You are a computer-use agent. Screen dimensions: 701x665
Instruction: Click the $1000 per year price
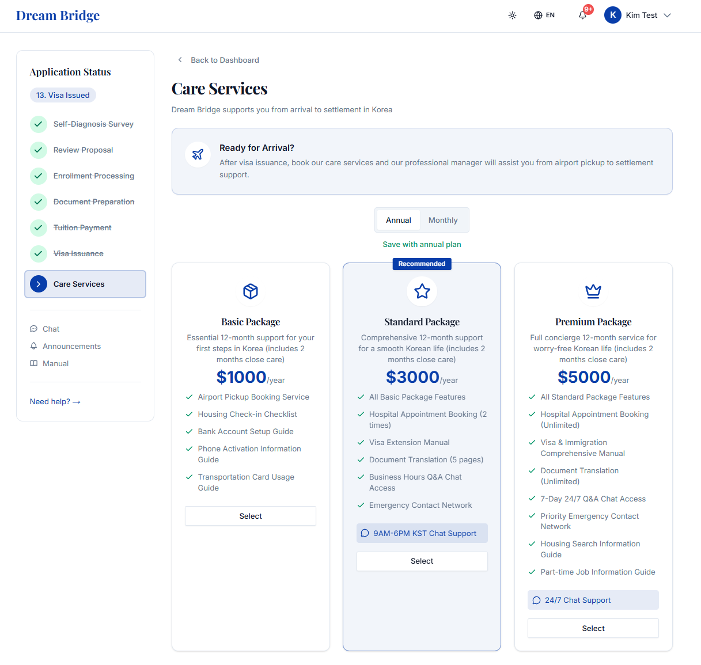point(251,377)
